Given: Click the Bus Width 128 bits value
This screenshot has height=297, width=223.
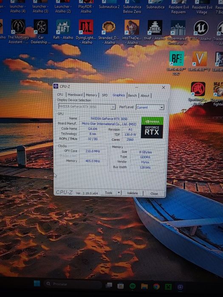Looking at the screenshot, I should (x=145, y=167).
